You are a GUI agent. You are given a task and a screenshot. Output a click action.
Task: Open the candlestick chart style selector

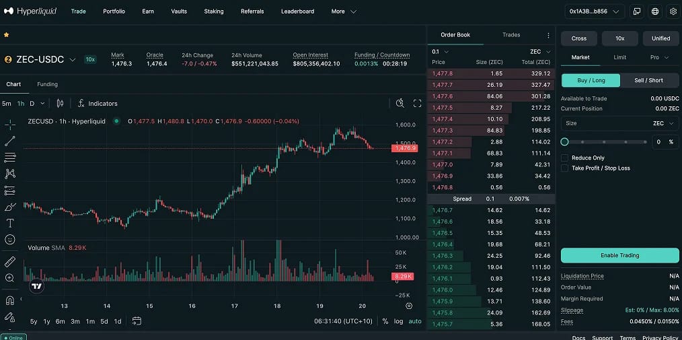pos(60,103)
